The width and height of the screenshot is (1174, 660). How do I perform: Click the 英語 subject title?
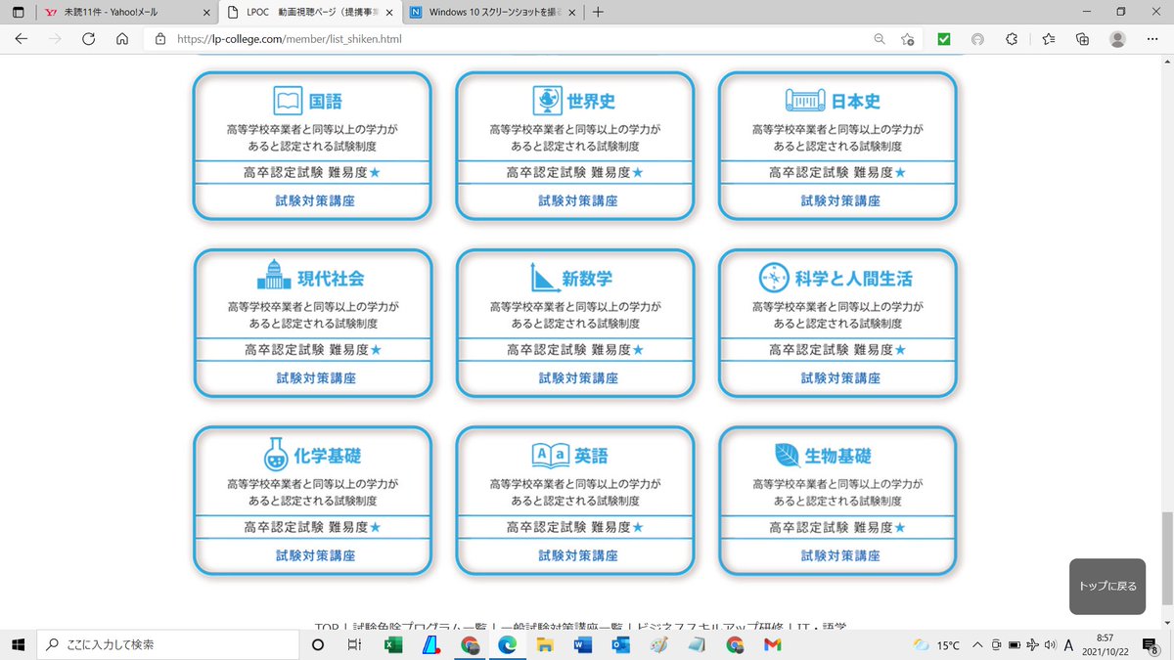591,456
